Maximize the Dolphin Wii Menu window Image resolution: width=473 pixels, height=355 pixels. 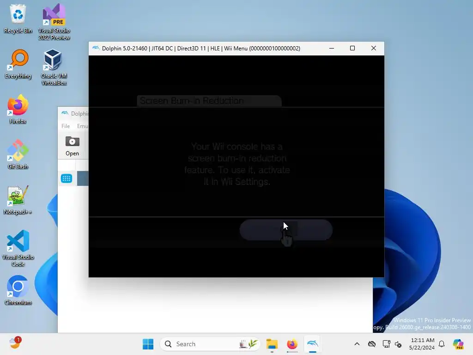[x=352, y=48]
